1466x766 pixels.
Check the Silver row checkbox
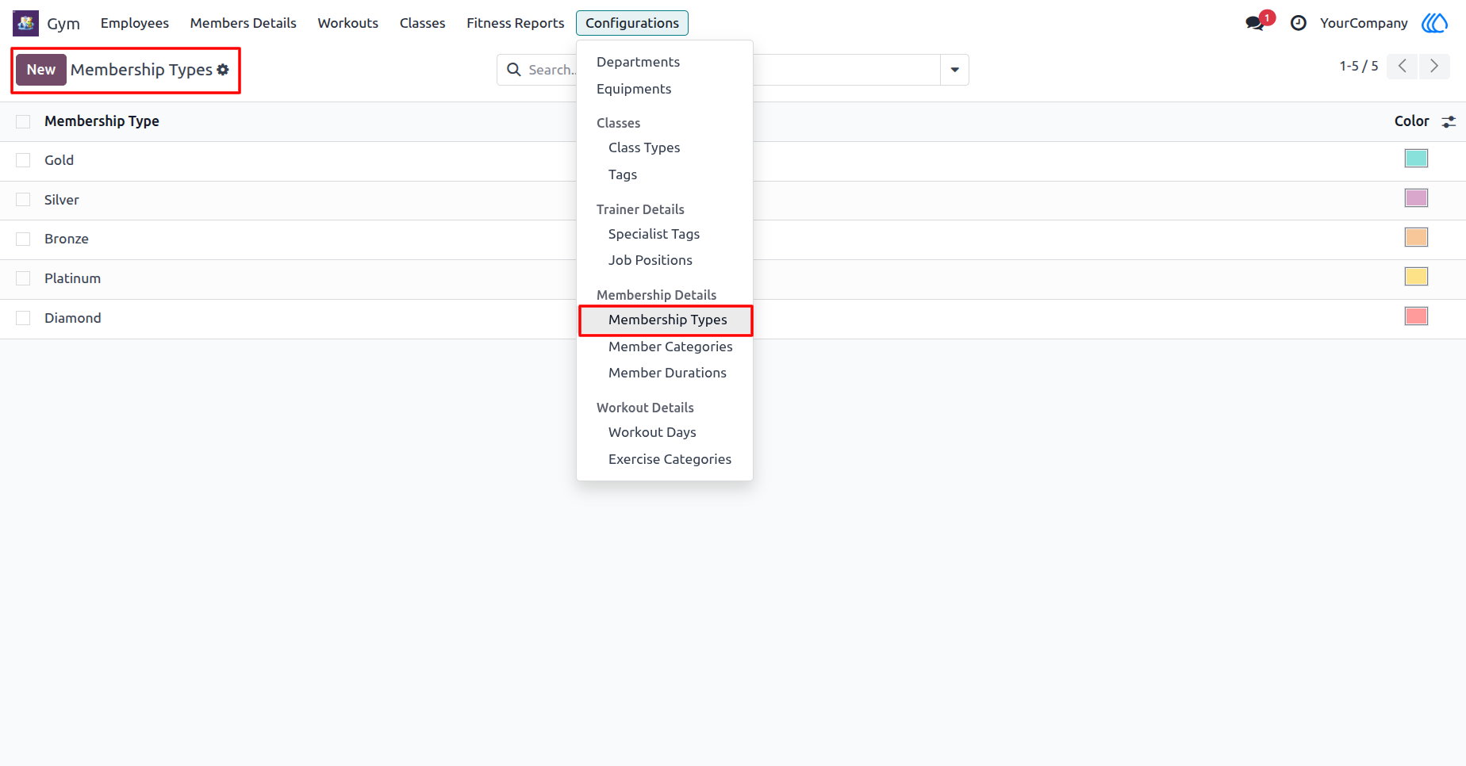pos(23,200)
